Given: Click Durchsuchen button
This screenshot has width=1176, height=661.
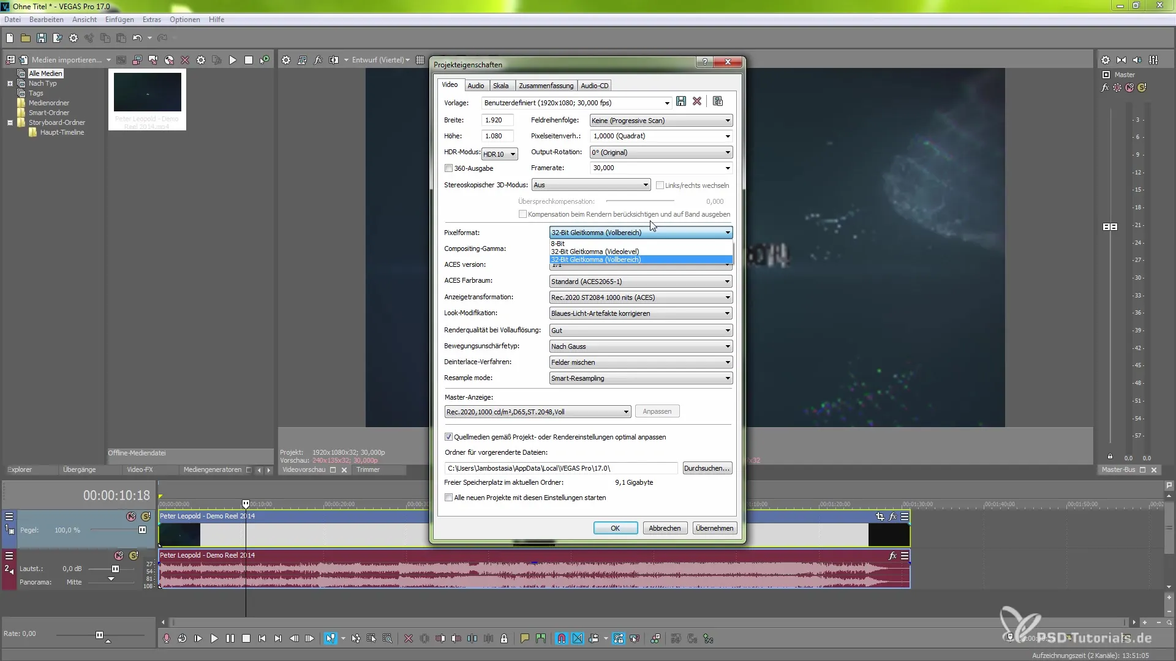Looking at the screenshot, I should click(x=707, y=468).
